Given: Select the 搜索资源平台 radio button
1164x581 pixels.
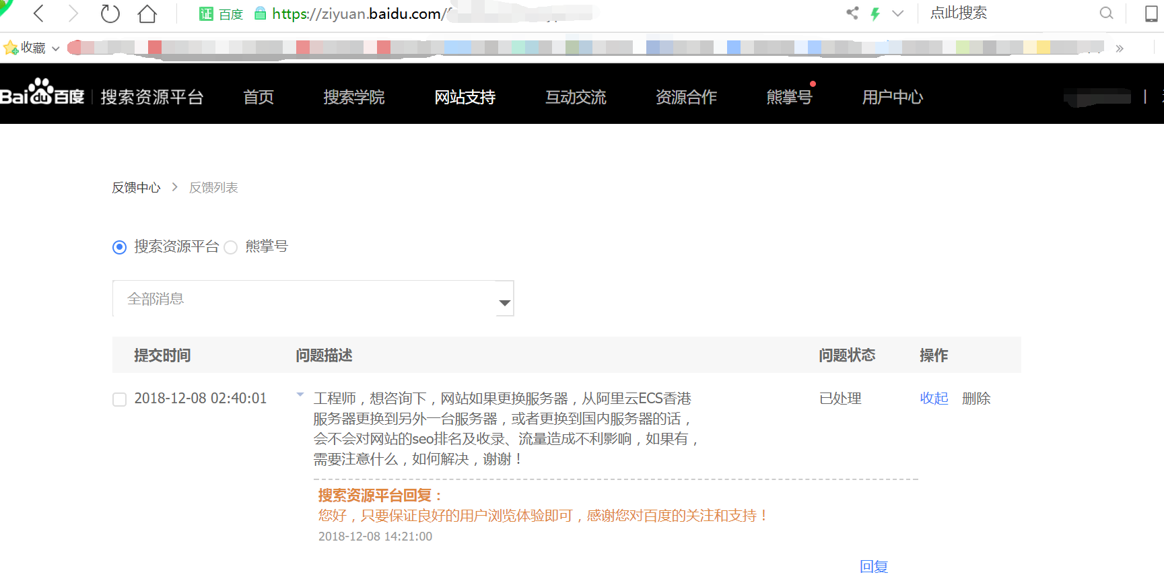Looking at the screenshot, I should pos(119,247).
